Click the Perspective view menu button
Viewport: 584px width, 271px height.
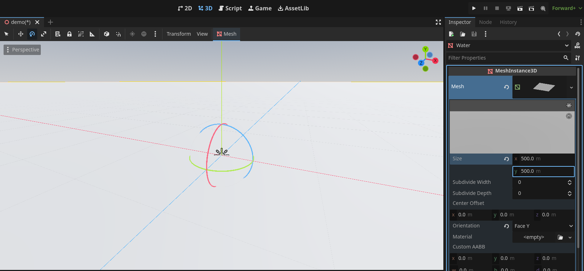(22, 50)
